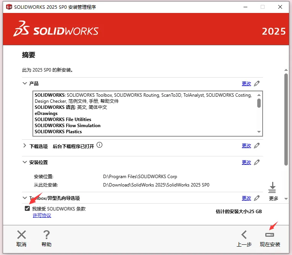292x255 pixels.
Task: Select SOLIDWORKS Plastics in product list
Action: coord(58,132)
